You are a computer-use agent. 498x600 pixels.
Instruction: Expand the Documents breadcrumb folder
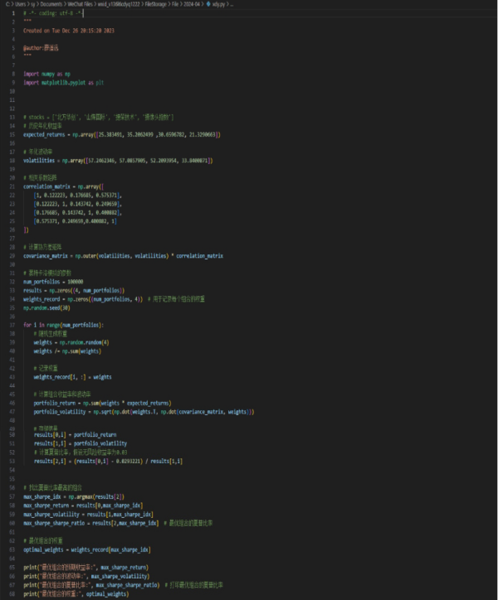[x=48, y=4]
